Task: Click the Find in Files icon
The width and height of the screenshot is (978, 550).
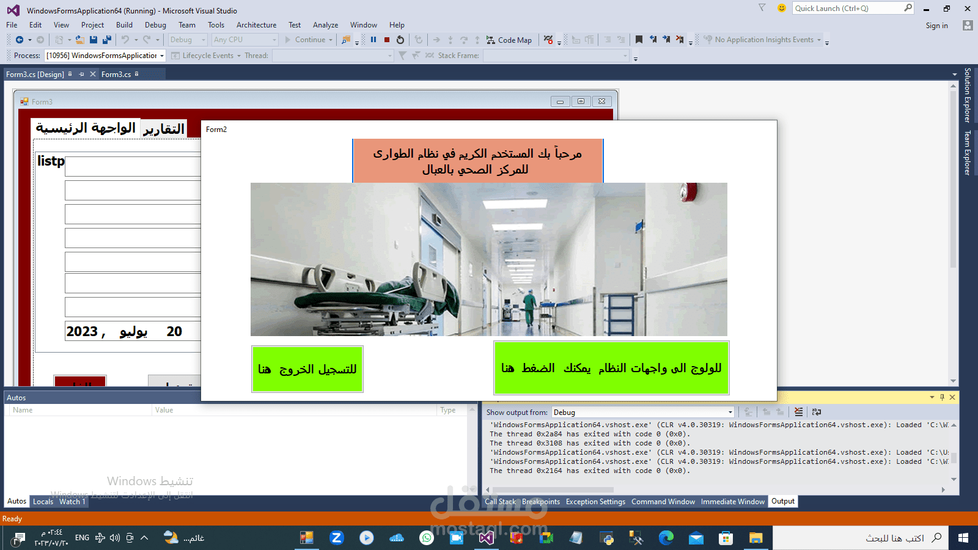Action: coord(346,40)
